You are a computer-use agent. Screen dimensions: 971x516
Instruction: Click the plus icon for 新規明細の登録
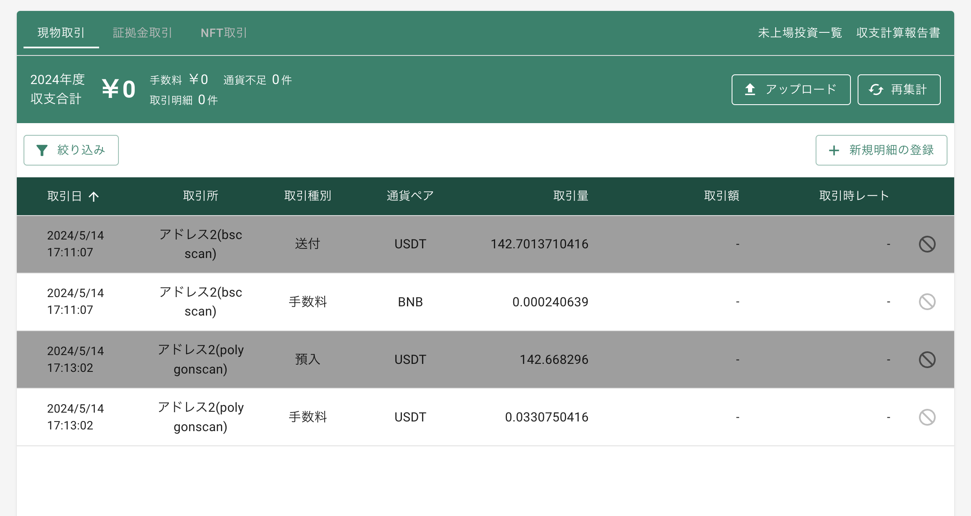(x=834, y=150)
